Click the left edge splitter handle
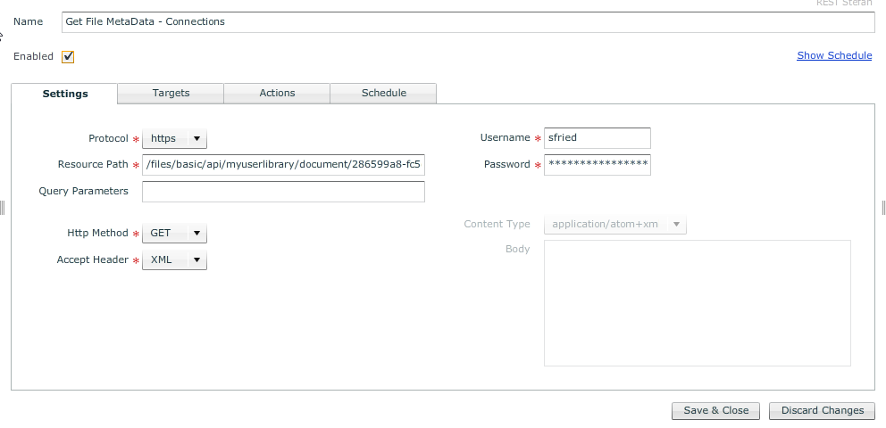 [x=3, y=208]
